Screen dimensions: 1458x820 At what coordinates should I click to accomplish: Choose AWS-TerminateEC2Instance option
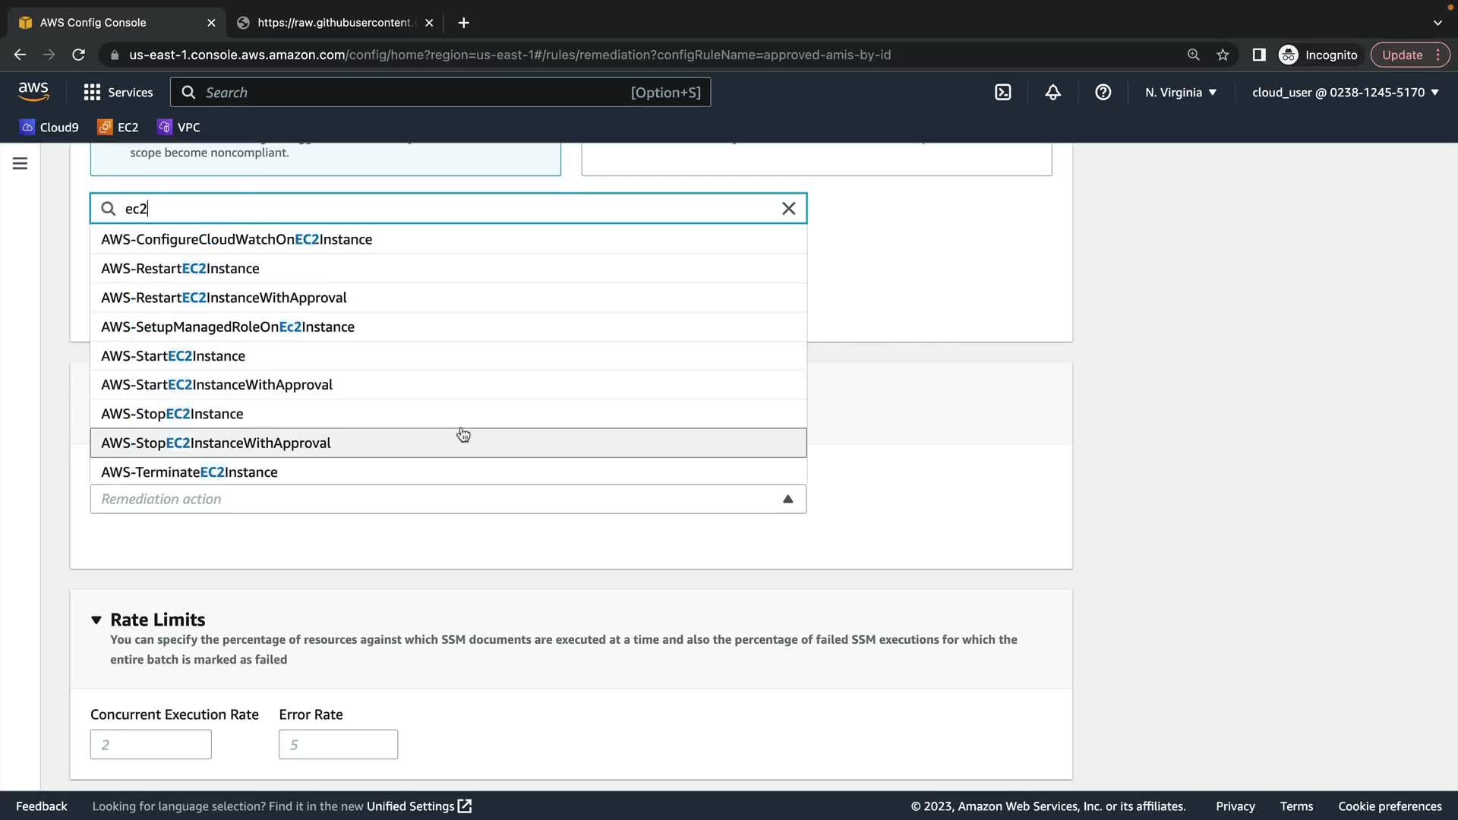[x=189, y=472]
